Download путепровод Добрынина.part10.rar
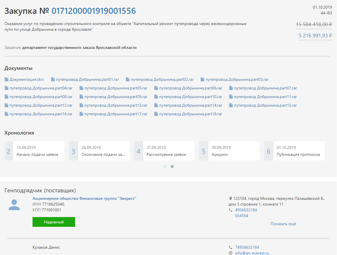The image size is (337, 255). (x=191, y=97)
